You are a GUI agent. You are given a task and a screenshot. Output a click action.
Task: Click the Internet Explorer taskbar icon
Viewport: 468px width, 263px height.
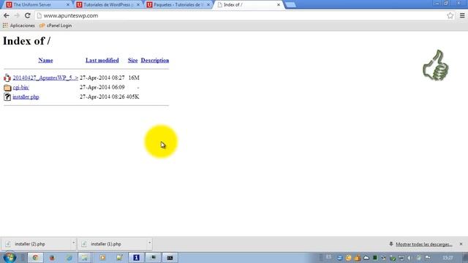[x=69, y=258]
